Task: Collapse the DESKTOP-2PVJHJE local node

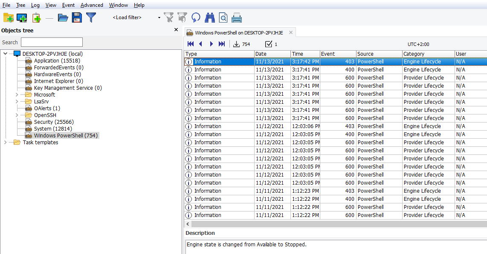Action: tap(5, 54)
